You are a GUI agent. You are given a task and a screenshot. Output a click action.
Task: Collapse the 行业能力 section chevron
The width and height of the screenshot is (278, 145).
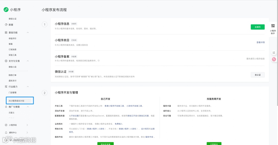(x=28, y=87)
